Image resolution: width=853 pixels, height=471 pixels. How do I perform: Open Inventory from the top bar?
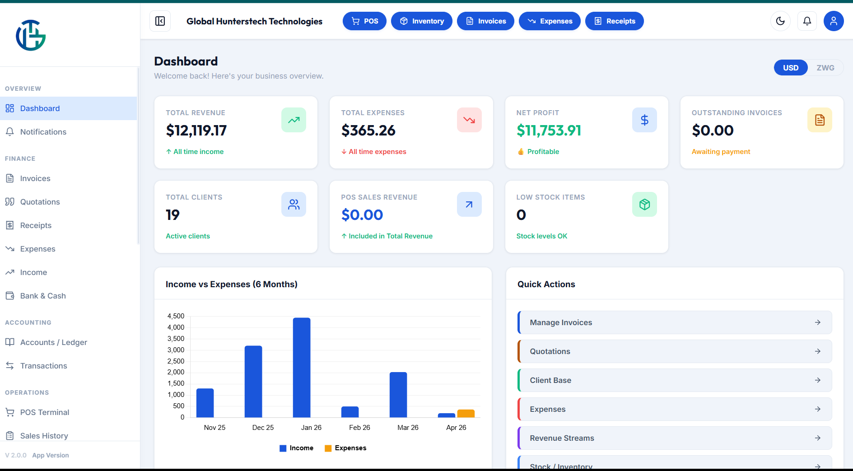click(421, 21)
